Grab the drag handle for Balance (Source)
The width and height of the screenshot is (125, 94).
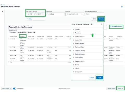(x=73, y=54)
